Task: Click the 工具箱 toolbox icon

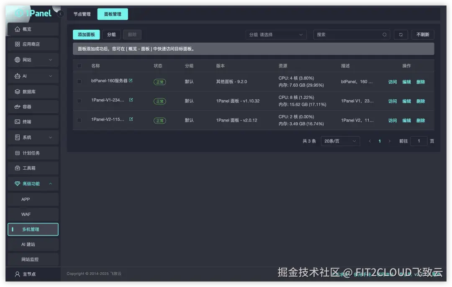Action: [x=17, y=168]
